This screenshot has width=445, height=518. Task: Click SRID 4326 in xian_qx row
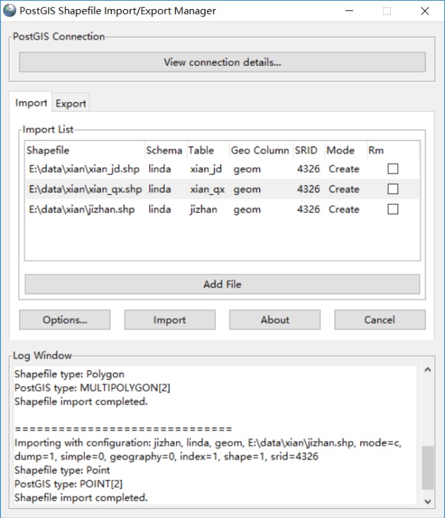(308, 189)
